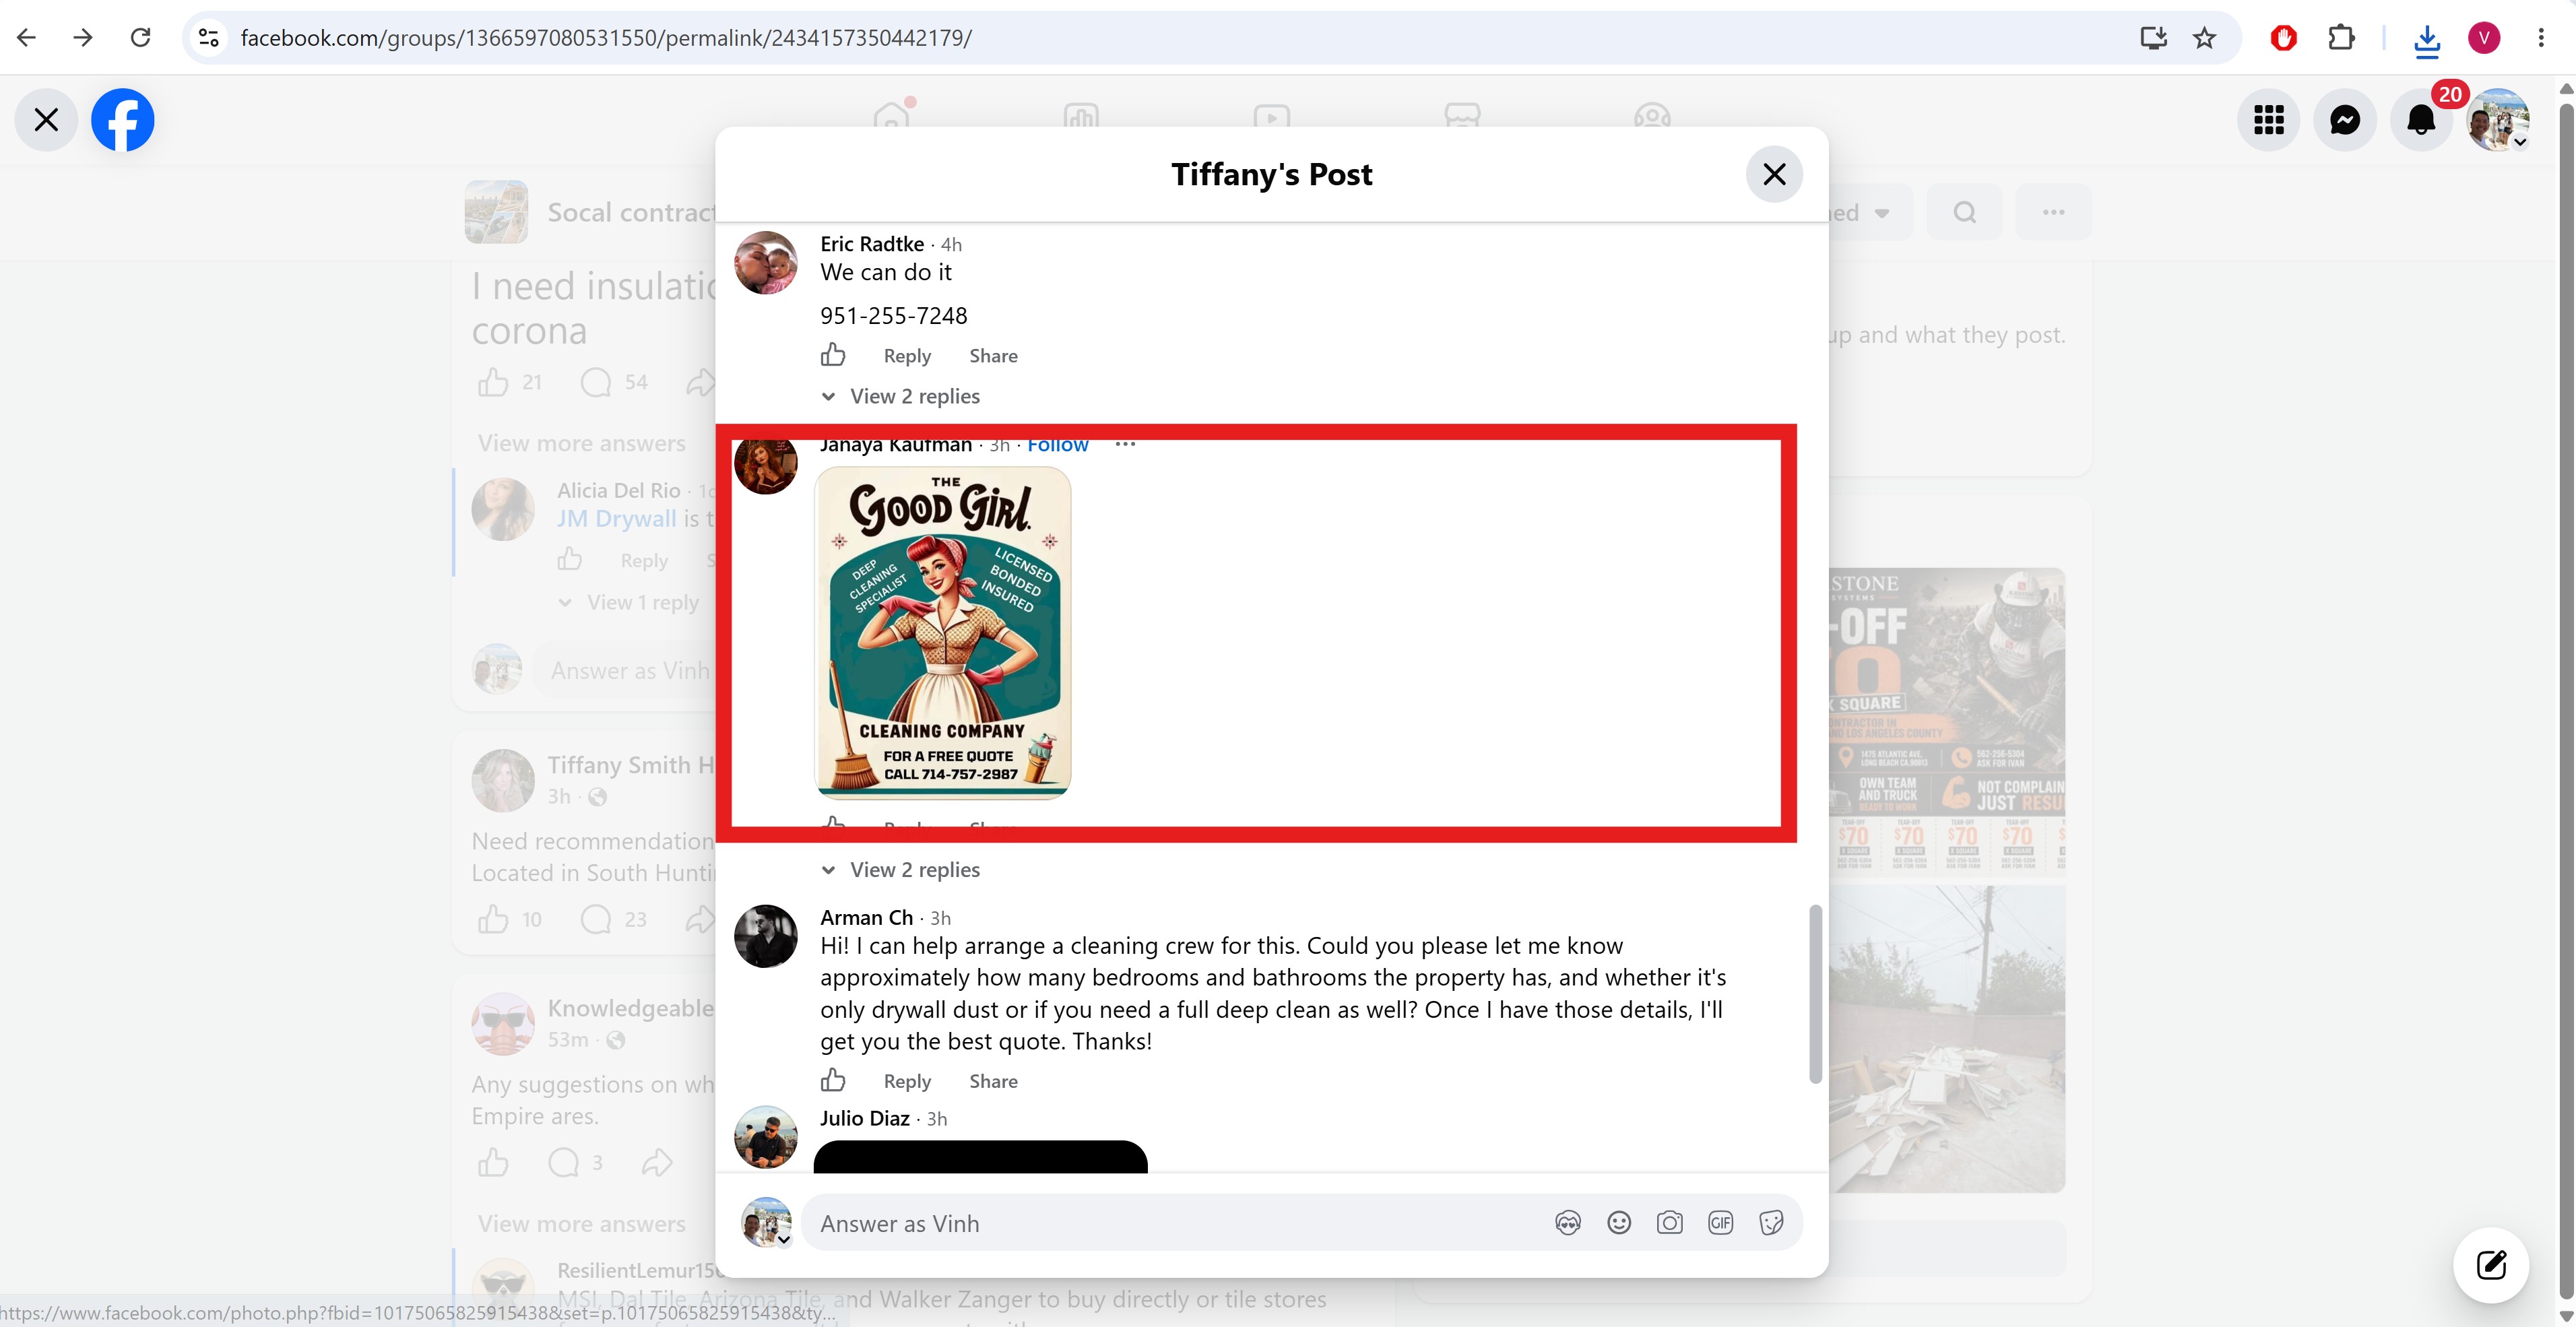This screenshot has height=1327, width=2576.
Task: Like Arman Ch's comment
Action: tap(833, 1080)
